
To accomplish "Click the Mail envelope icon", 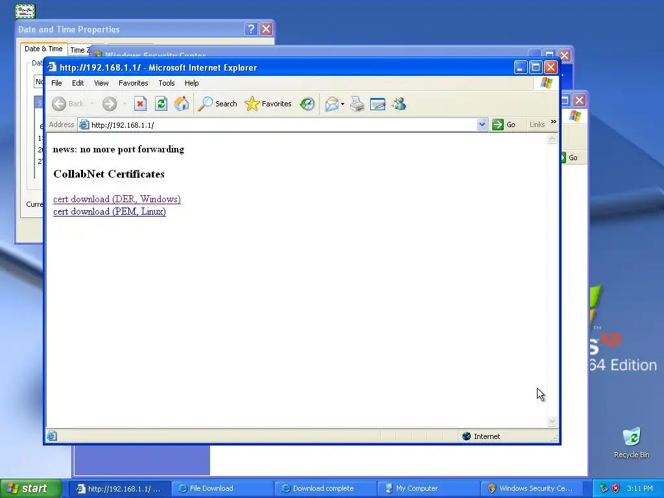I will 332,104.
